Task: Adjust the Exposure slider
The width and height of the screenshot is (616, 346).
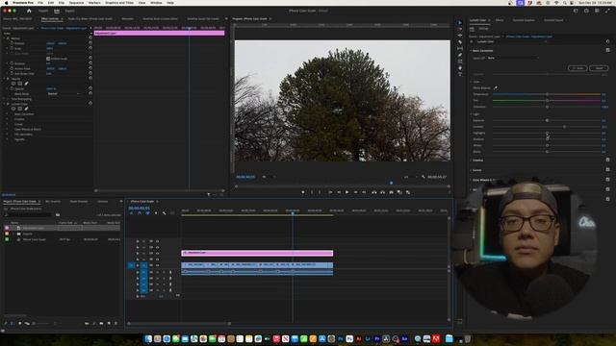Action: tap(547, 120)
